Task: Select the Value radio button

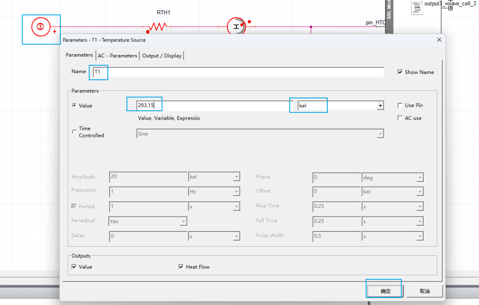Action: (74, 106)
